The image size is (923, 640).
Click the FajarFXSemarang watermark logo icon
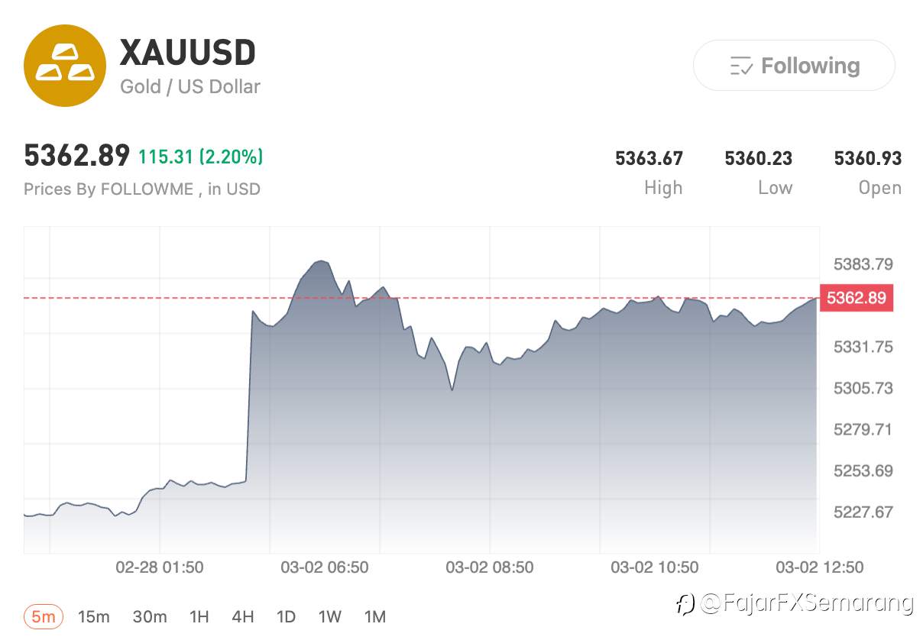[685, 604]
